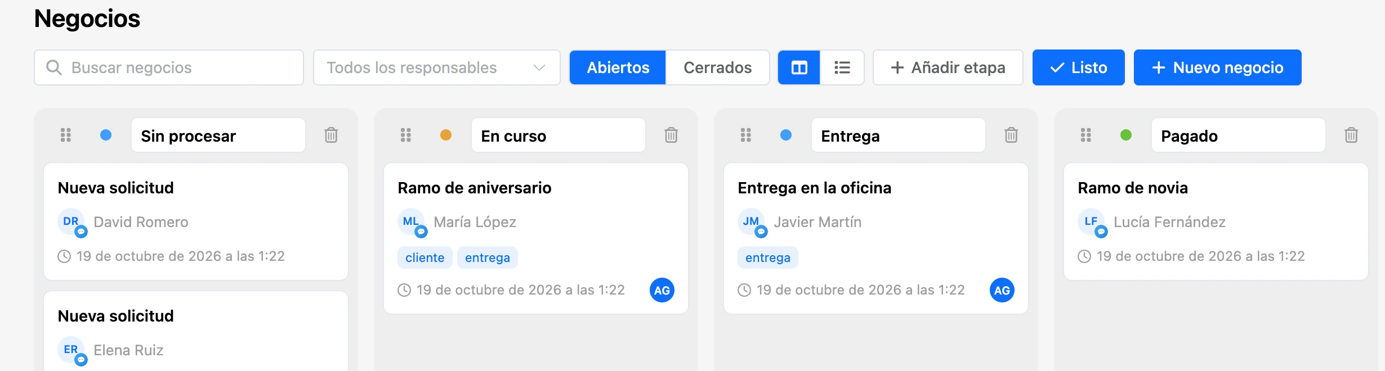Click contact name Lucía Fernández
Screen dimensions: 1385x371
[1169, 222]
